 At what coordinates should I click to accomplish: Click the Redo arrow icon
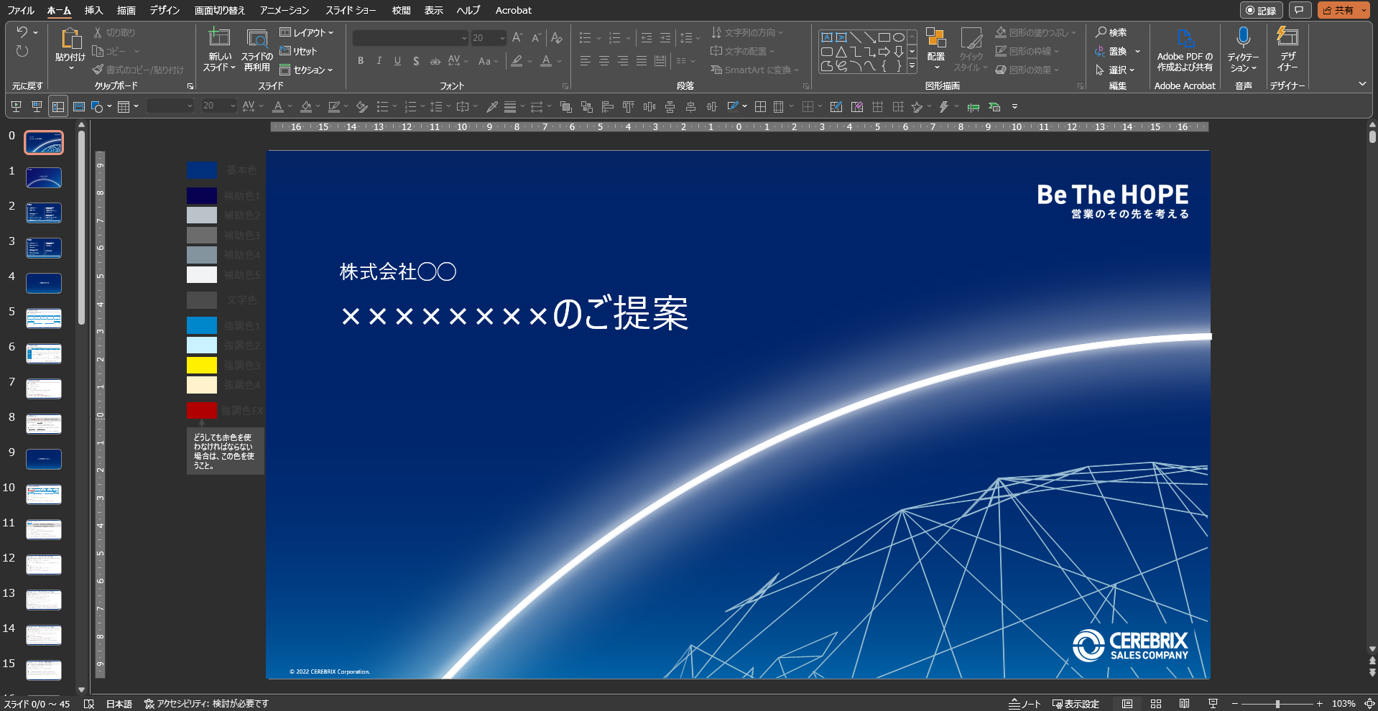(x=22, y=51)
